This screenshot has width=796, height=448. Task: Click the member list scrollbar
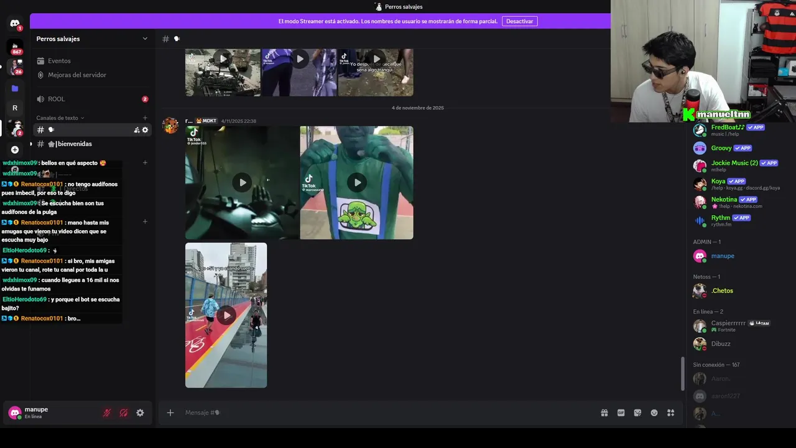(683, 373)
